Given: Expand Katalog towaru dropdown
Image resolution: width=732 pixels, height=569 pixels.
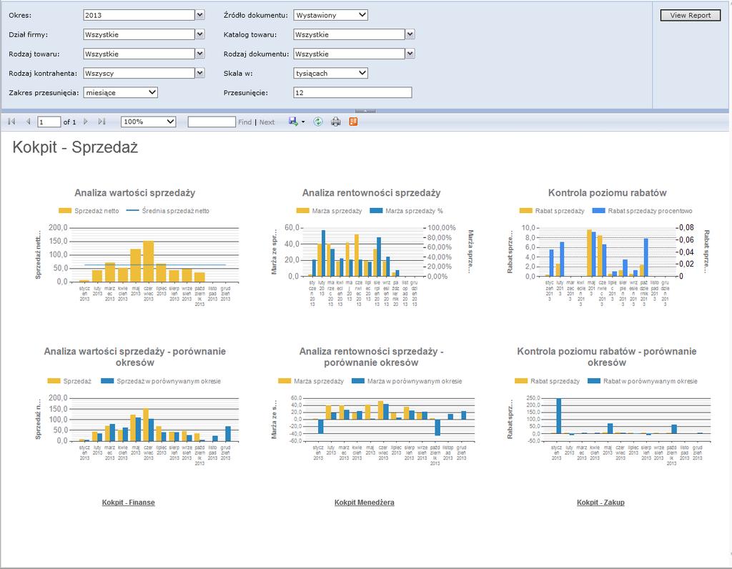Looking at the screenshot, I should [410, 34].
